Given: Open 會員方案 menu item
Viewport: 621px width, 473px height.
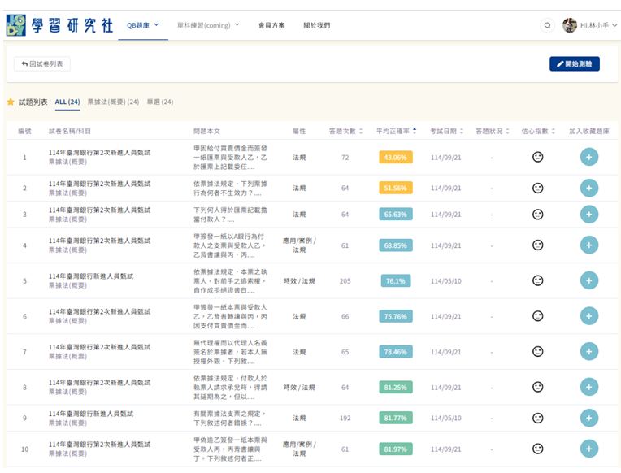Looking at the screenshot, I should click(x=271, y=25).
